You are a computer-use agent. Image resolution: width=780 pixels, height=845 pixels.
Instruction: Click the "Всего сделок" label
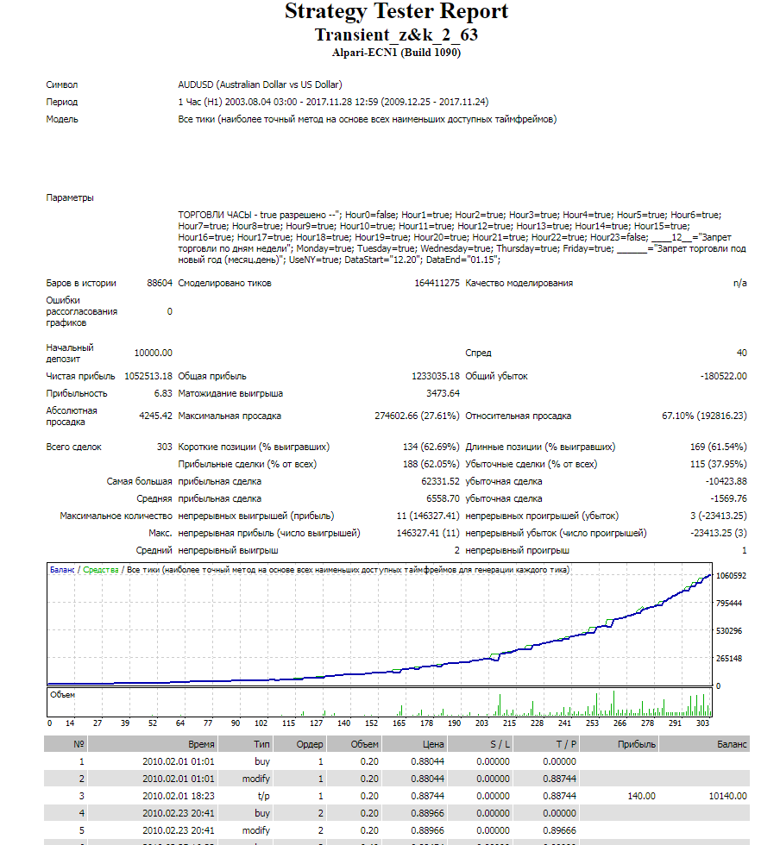pos(74,447)
